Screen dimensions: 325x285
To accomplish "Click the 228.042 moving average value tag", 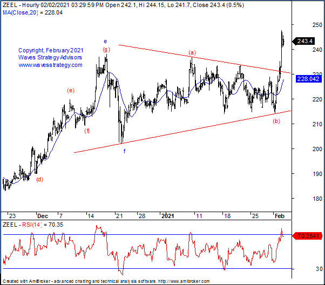I will [x=308, y=79].
